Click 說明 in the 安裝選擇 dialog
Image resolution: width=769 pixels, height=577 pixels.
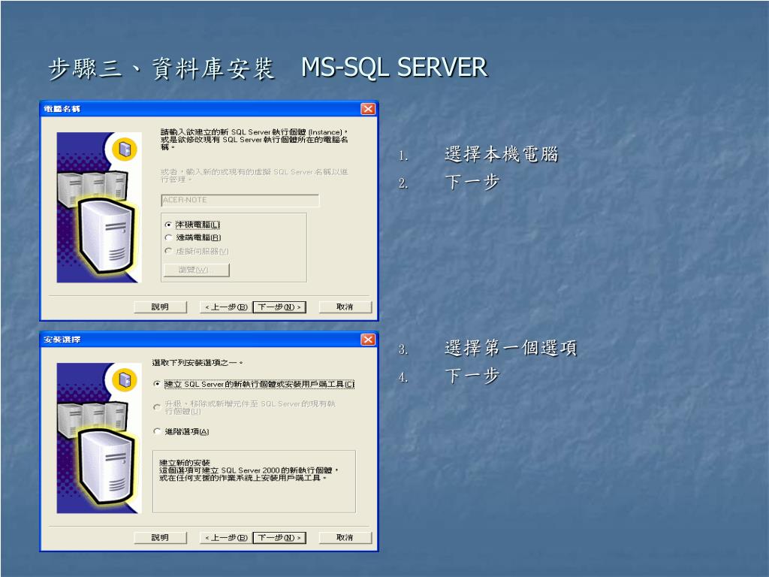161,538
